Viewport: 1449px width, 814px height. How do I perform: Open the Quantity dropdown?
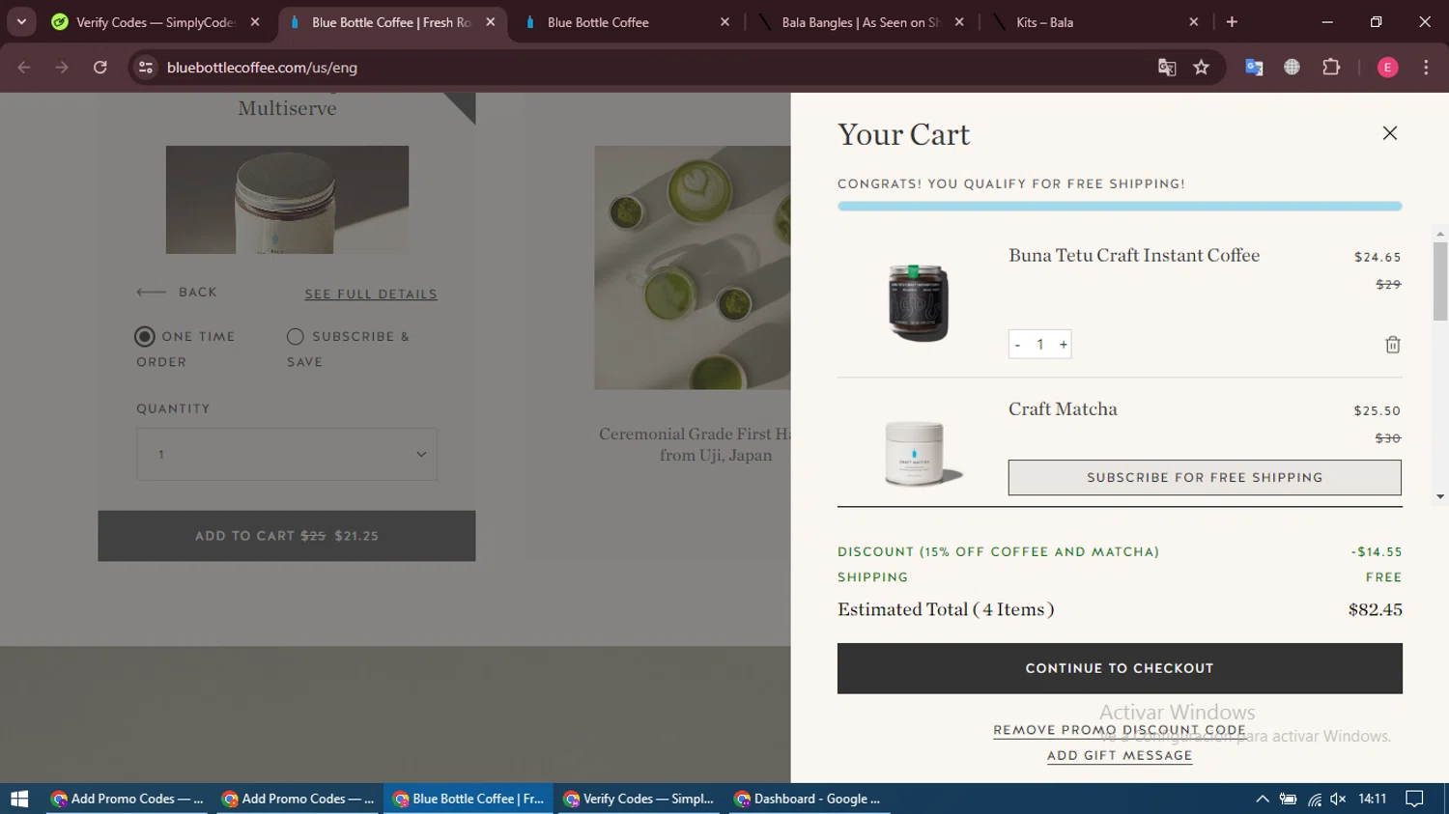point(287,454)
